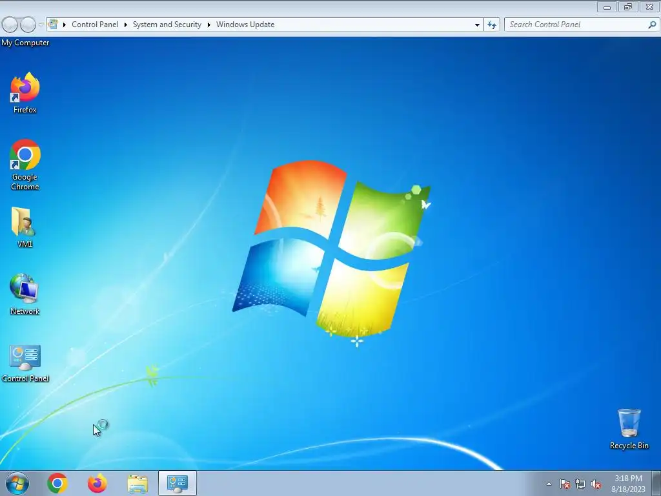This screenshot has height=496, width=661.
Task: Click the Back navigation button
Action: tap(10, 25)
